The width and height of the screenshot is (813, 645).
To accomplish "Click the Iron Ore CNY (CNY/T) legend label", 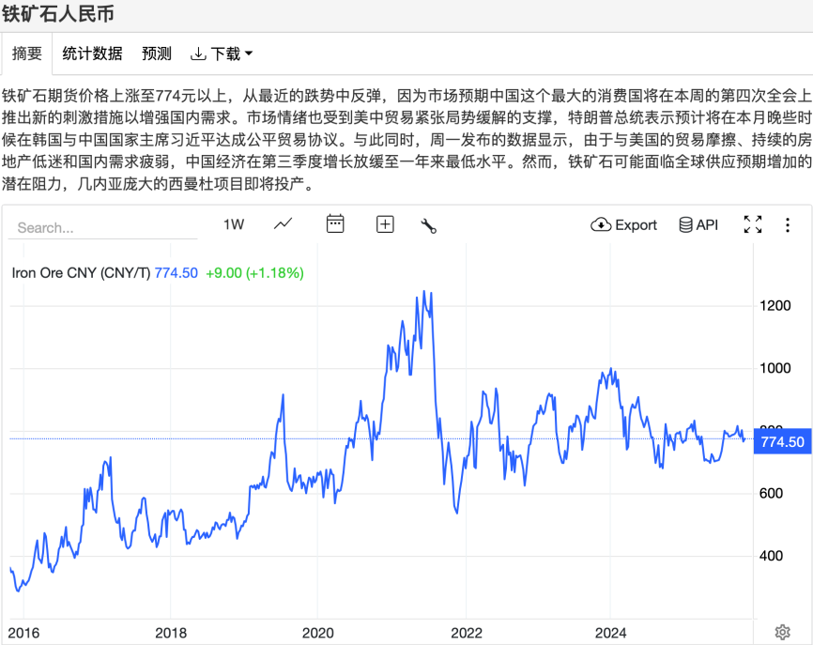I will [x=81, y=272].
